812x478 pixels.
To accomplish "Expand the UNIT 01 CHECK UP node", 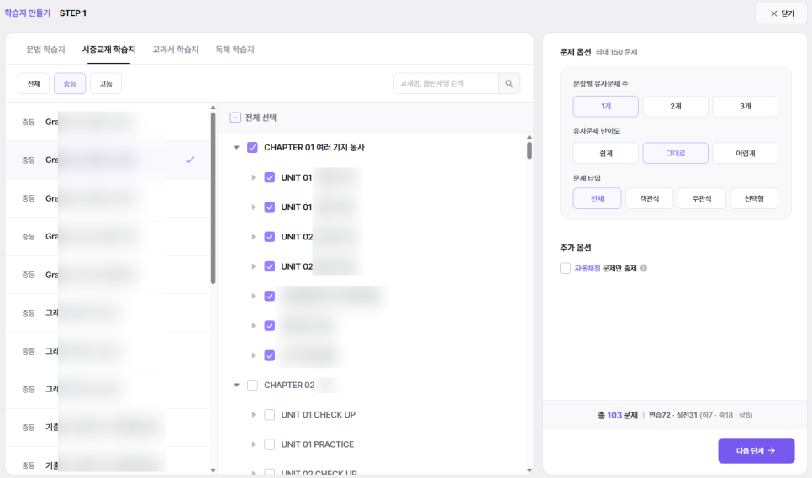I will 253,415.
